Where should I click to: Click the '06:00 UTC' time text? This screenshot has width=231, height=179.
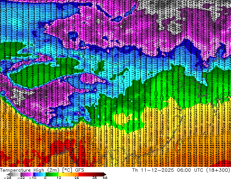pos(191,170)
